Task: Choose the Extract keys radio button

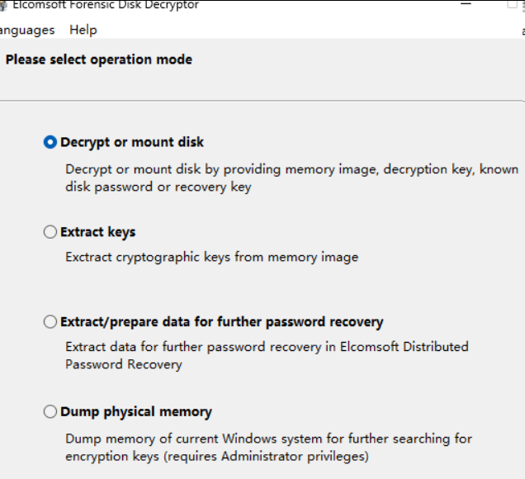Action: [50, 232]
